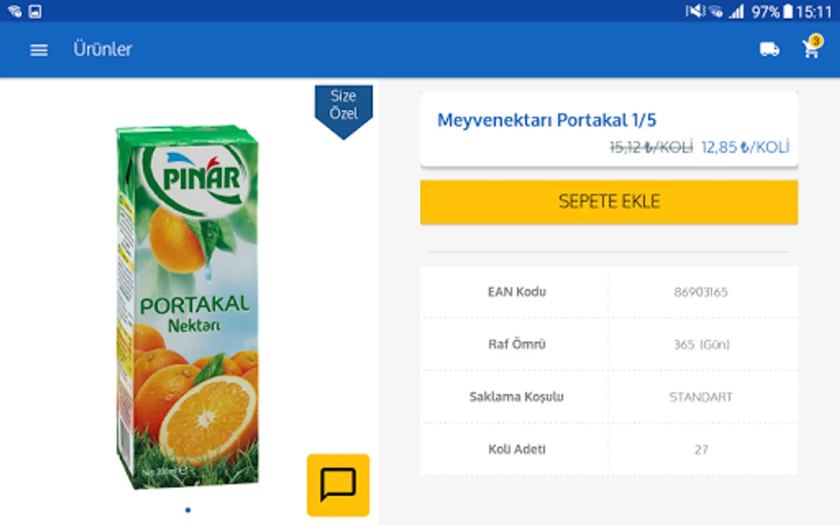Tap the battery icon in status bar

(787, 11)
